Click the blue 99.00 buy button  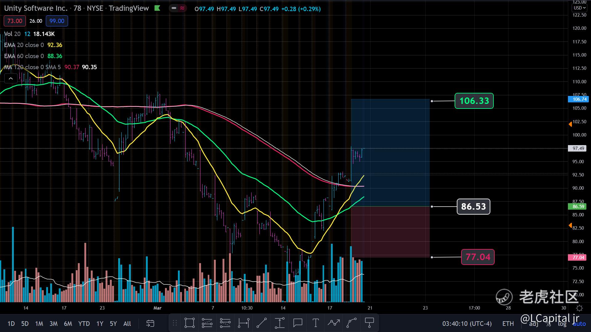coord(57,21)
